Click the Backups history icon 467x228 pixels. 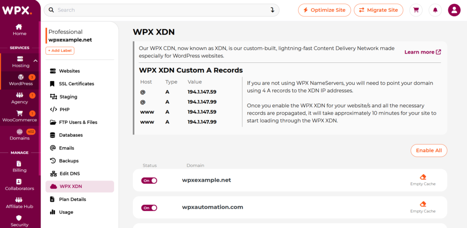point(53,161)
